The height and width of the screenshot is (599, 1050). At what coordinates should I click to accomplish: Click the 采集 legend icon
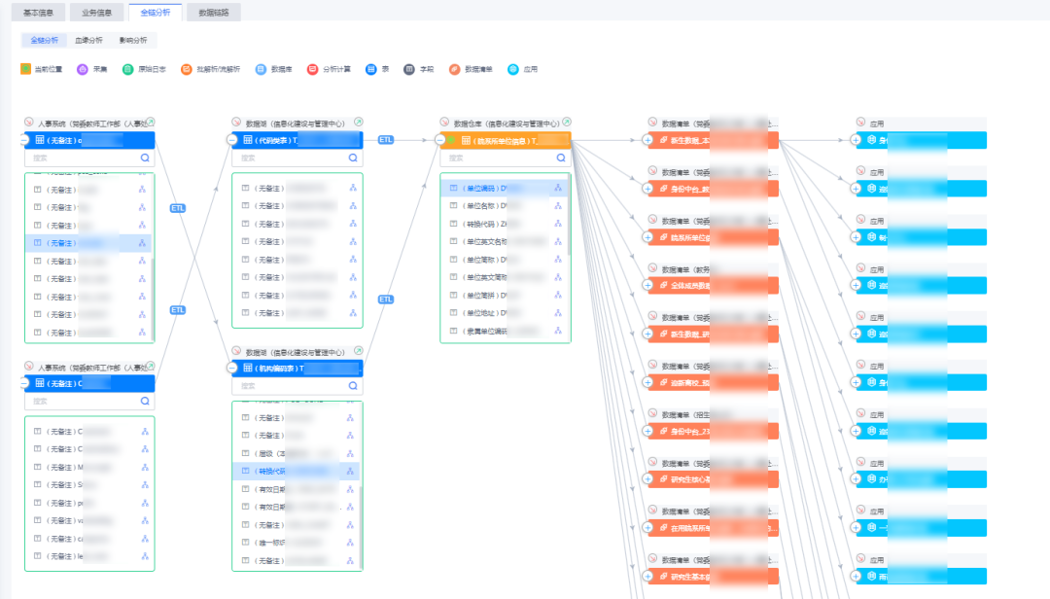pyautogui.click(x=83, y=70)
